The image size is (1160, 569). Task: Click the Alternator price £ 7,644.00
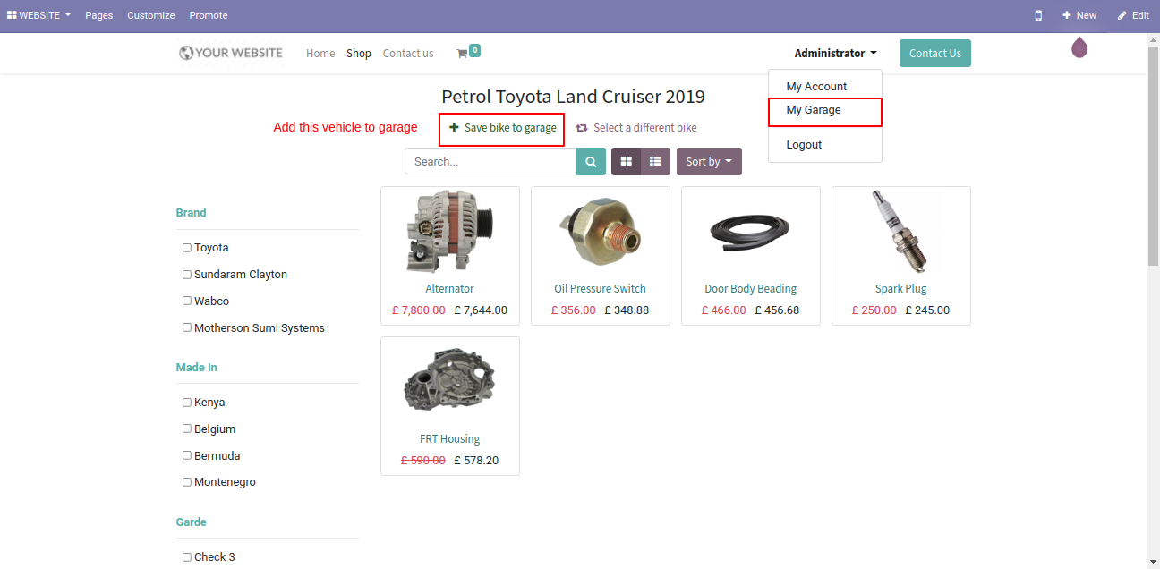(x=481, y=310)
